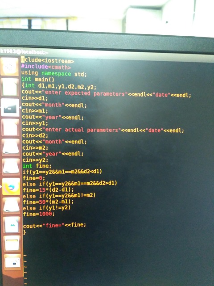Click the launcher icon with yellow stripe
Screen dimensions: 214x286
12,244
